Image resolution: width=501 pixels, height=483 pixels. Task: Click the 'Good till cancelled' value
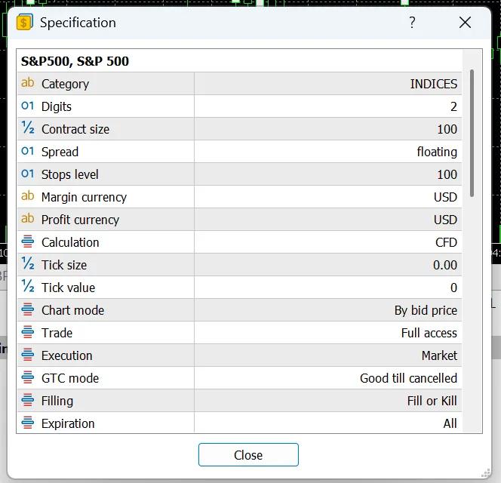[x=408, y=378]
